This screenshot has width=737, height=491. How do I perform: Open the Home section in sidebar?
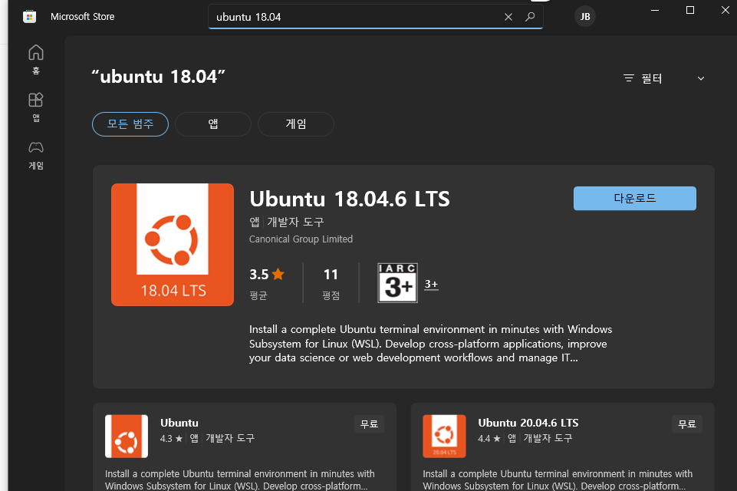point(36,59)
